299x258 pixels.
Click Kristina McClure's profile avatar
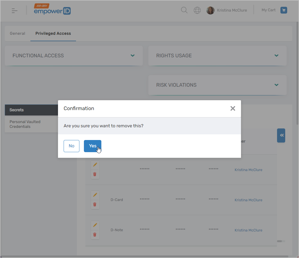coord(210,10)
